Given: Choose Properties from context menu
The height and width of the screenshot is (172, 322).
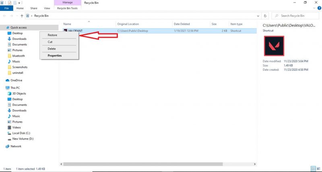Looking at the screenshot, I should (54, 55).
